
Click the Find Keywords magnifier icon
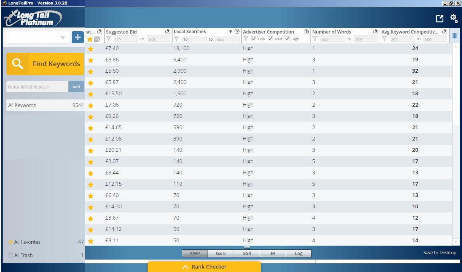pos(17,64)
